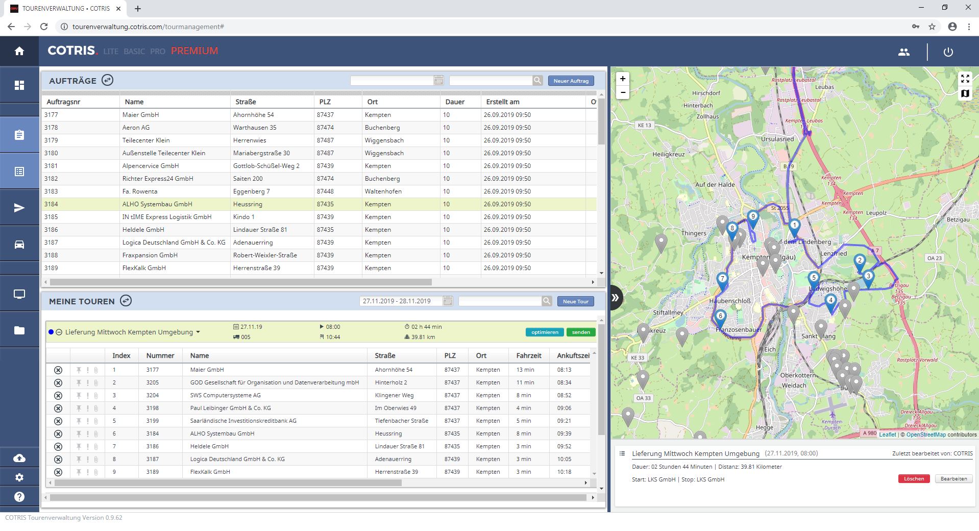Screen dimensions: 979x531
Task: Focus the tours date range field
Action: point(401,301)
